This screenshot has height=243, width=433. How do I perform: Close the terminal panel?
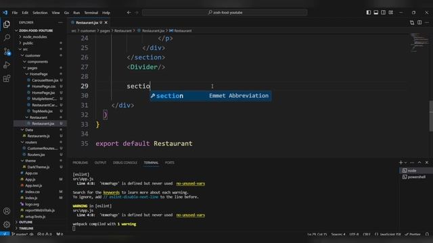click(427, 163)
